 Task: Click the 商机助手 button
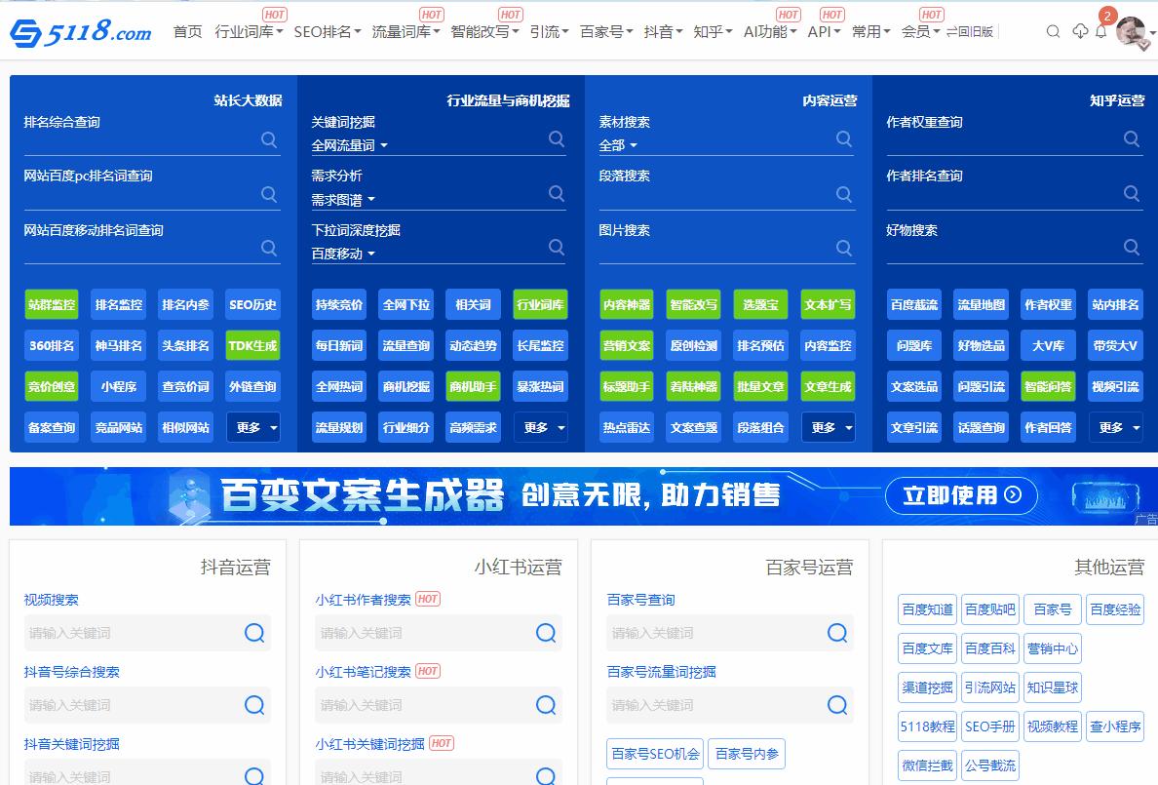pyautogui.click(x=474, y=386)
